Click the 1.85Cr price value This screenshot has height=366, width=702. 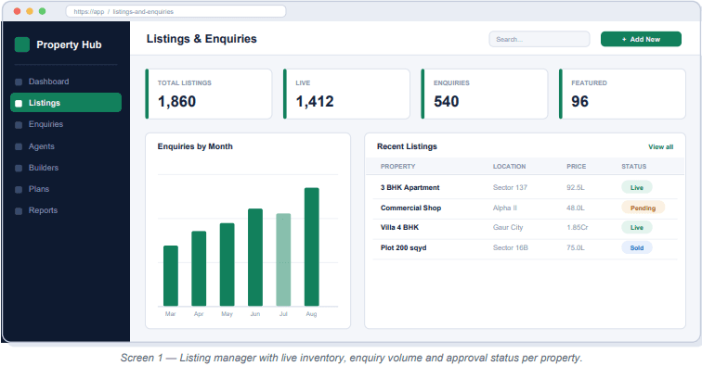[577, 227]
